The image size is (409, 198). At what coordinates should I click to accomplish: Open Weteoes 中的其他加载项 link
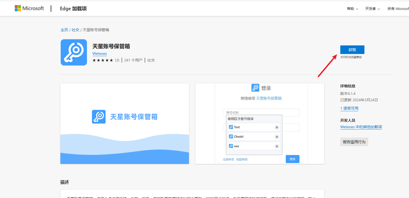[x=361, y=127]
